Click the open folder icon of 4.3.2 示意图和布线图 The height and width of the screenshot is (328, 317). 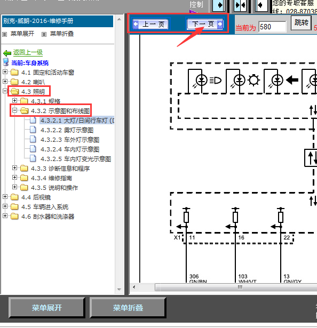pos(25,110)
